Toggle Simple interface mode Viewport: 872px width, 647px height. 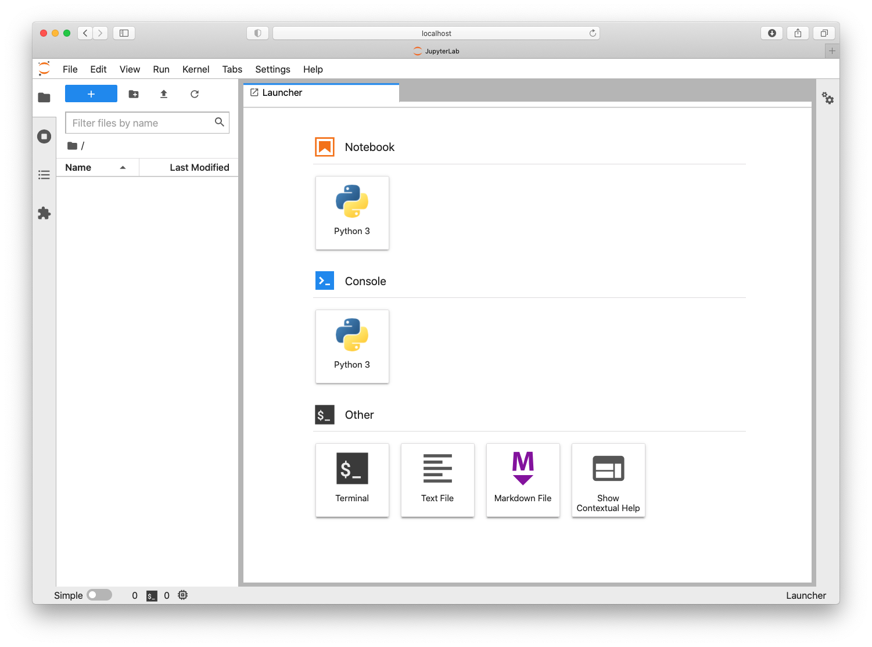pos(99,595)
